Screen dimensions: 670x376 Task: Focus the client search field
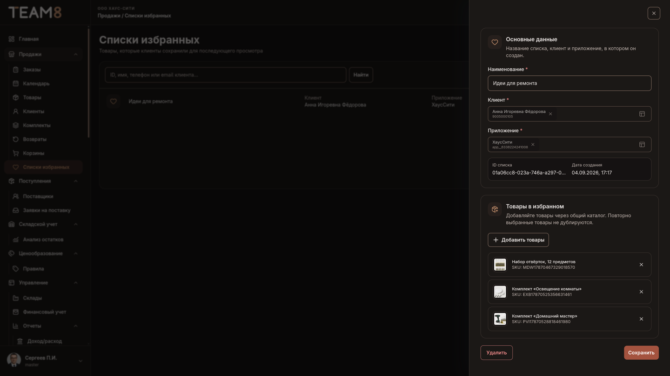226,75
